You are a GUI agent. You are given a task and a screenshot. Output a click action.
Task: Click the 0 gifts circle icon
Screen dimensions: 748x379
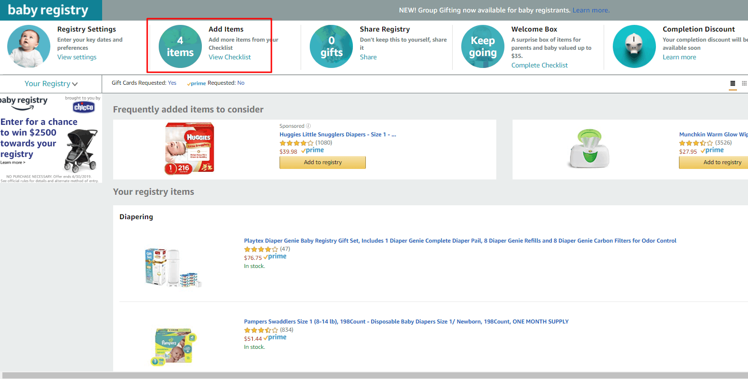coord(331,46)
